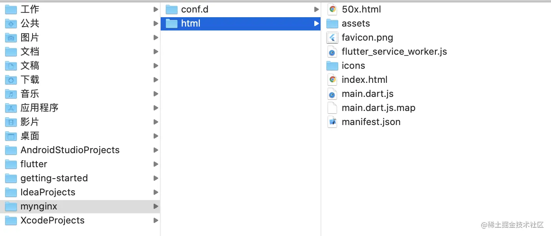
Task: Open the 50x.html error page file
Action: pos(361,9)
